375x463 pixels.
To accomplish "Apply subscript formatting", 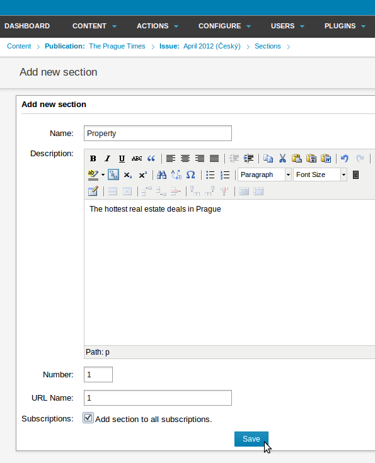I will tap(128, 175).
